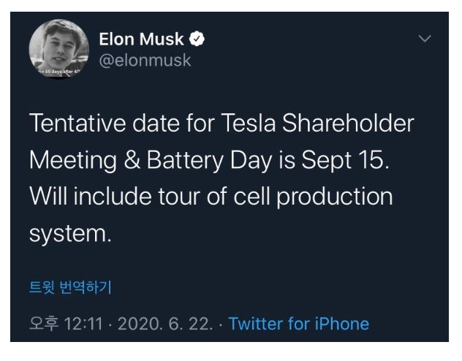462x361 pixels.
Task: Click the word Tesla in the tweet
Action: click(249, 123)
